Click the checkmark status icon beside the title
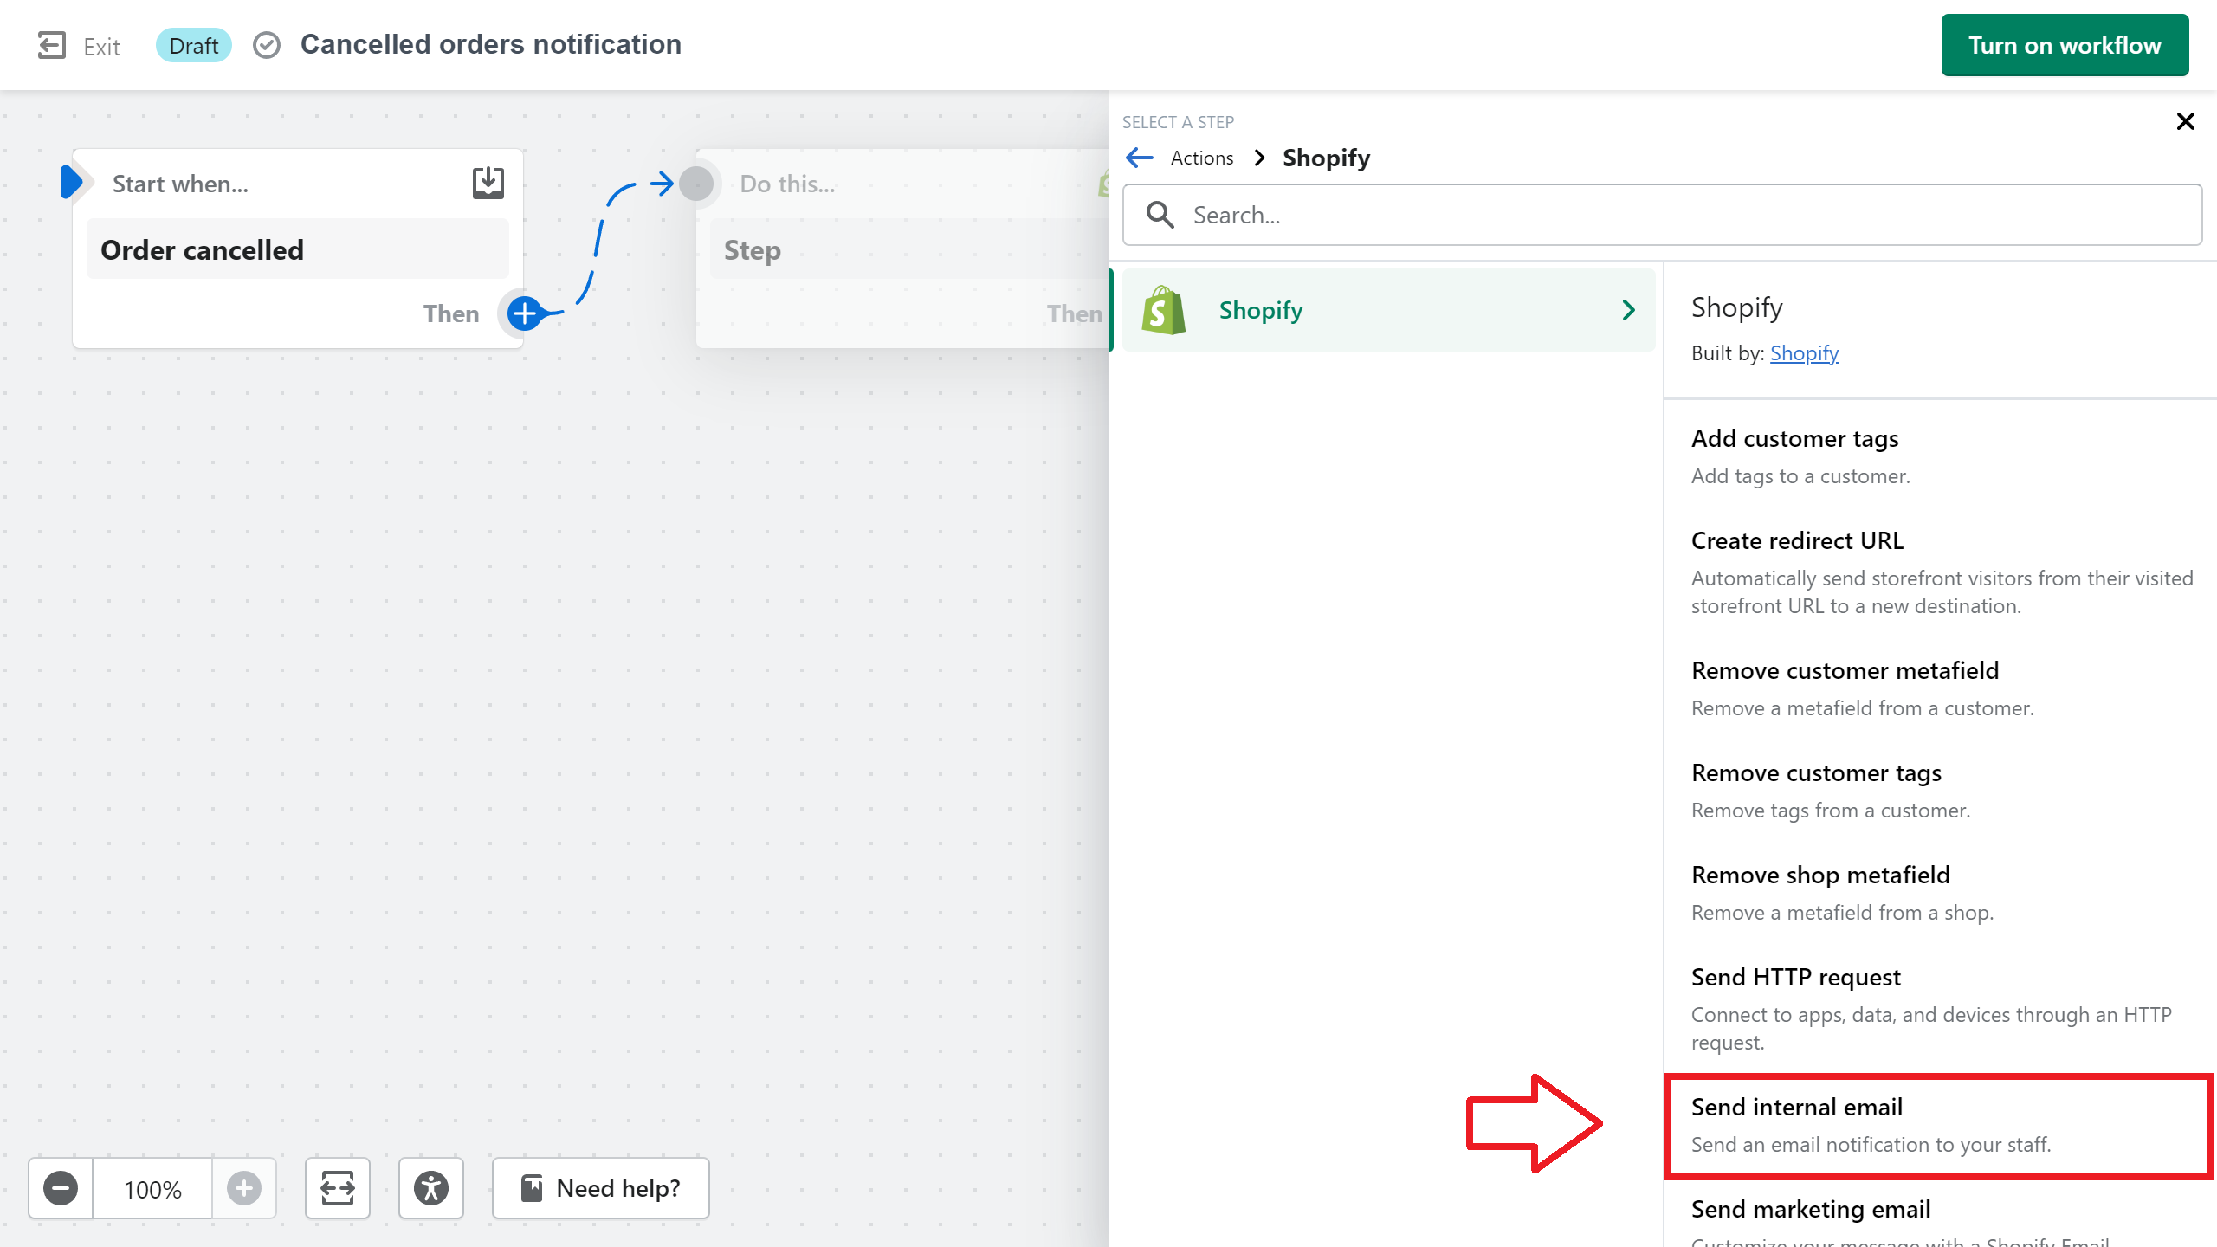The height and width of the screenshot is (1247, 2217). pos(267,45)
